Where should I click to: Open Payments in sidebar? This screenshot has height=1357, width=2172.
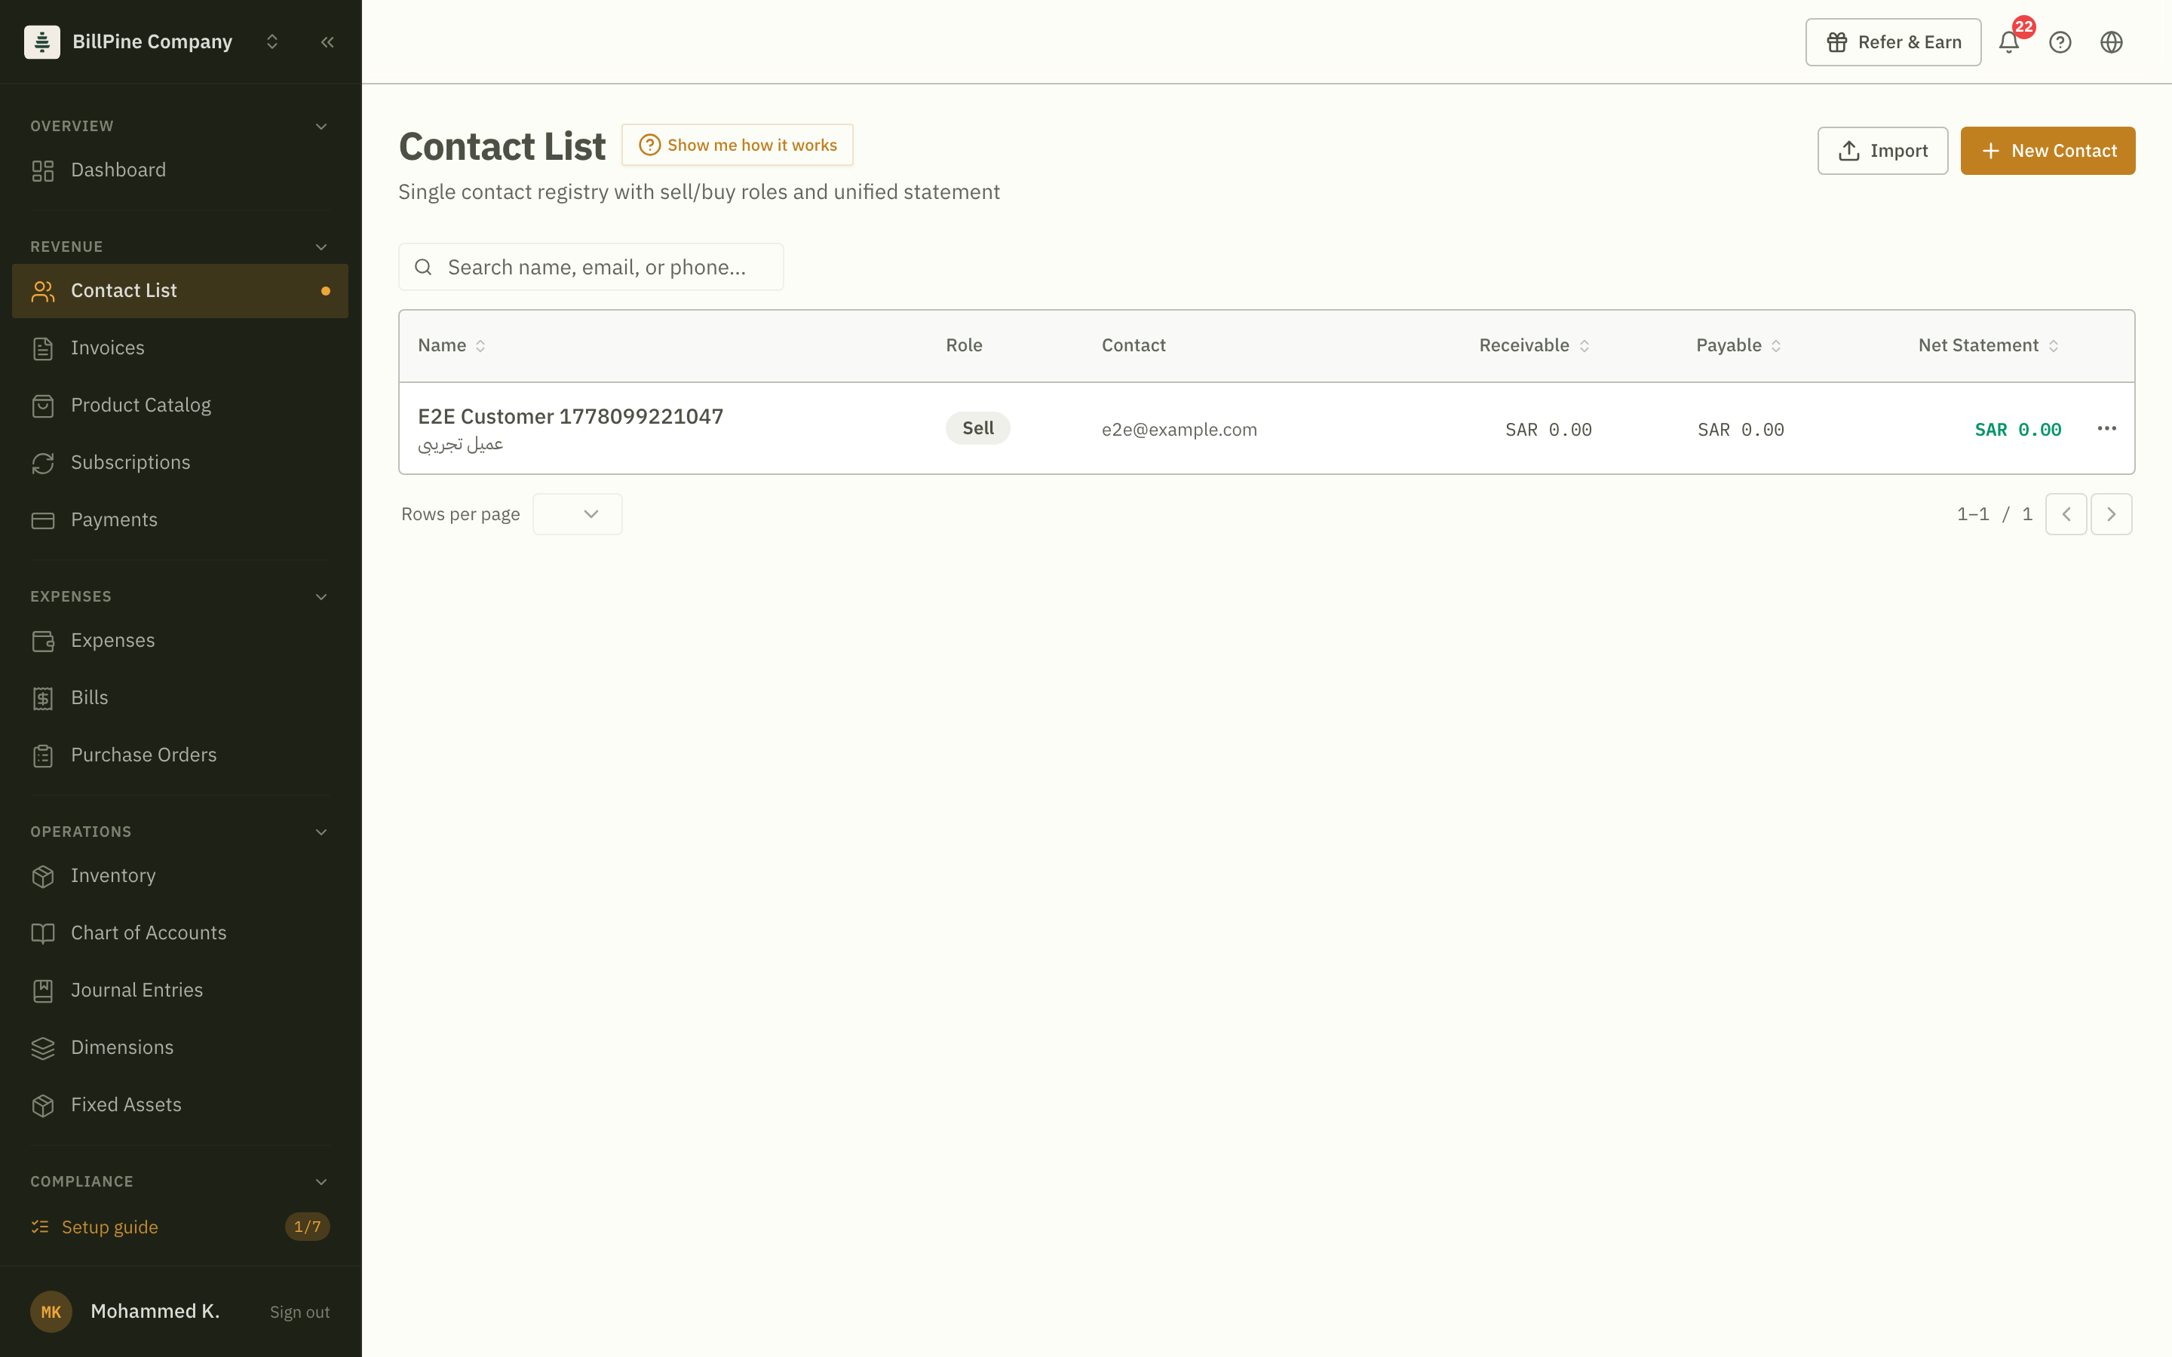click(x=180, y=520)
